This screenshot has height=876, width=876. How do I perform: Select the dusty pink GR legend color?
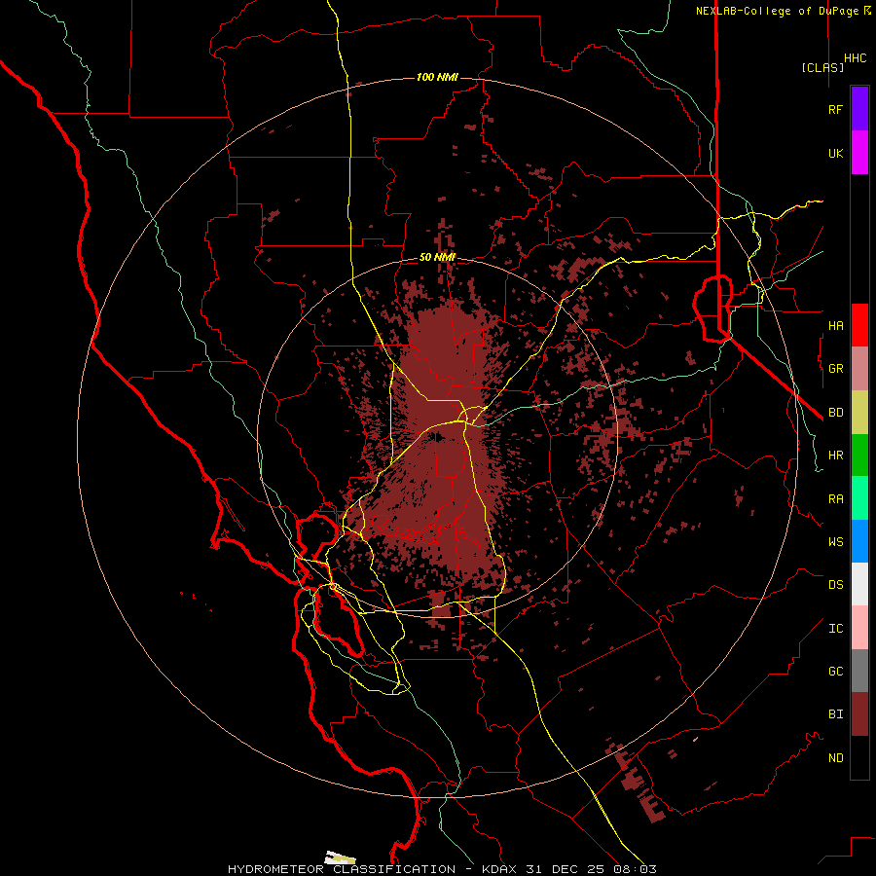point(859,369)
